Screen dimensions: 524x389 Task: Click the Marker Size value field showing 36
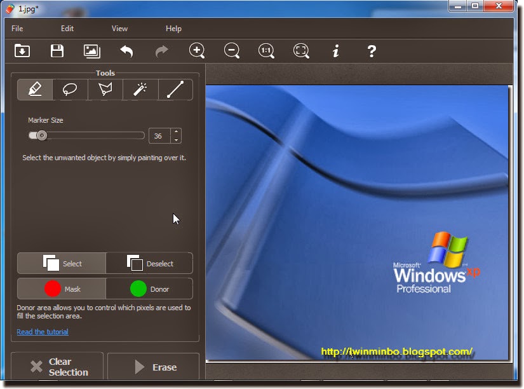click(x=159, y=136)
